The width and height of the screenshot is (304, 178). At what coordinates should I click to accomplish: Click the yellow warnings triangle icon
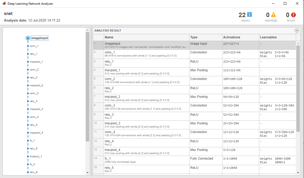(x=273, y=14)
